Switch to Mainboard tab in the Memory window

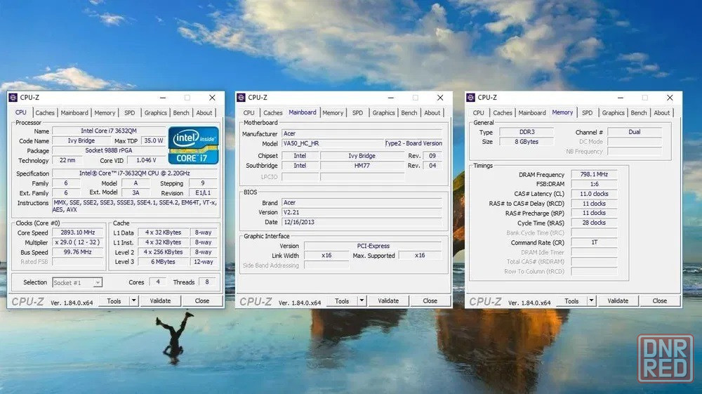(532, 113)
